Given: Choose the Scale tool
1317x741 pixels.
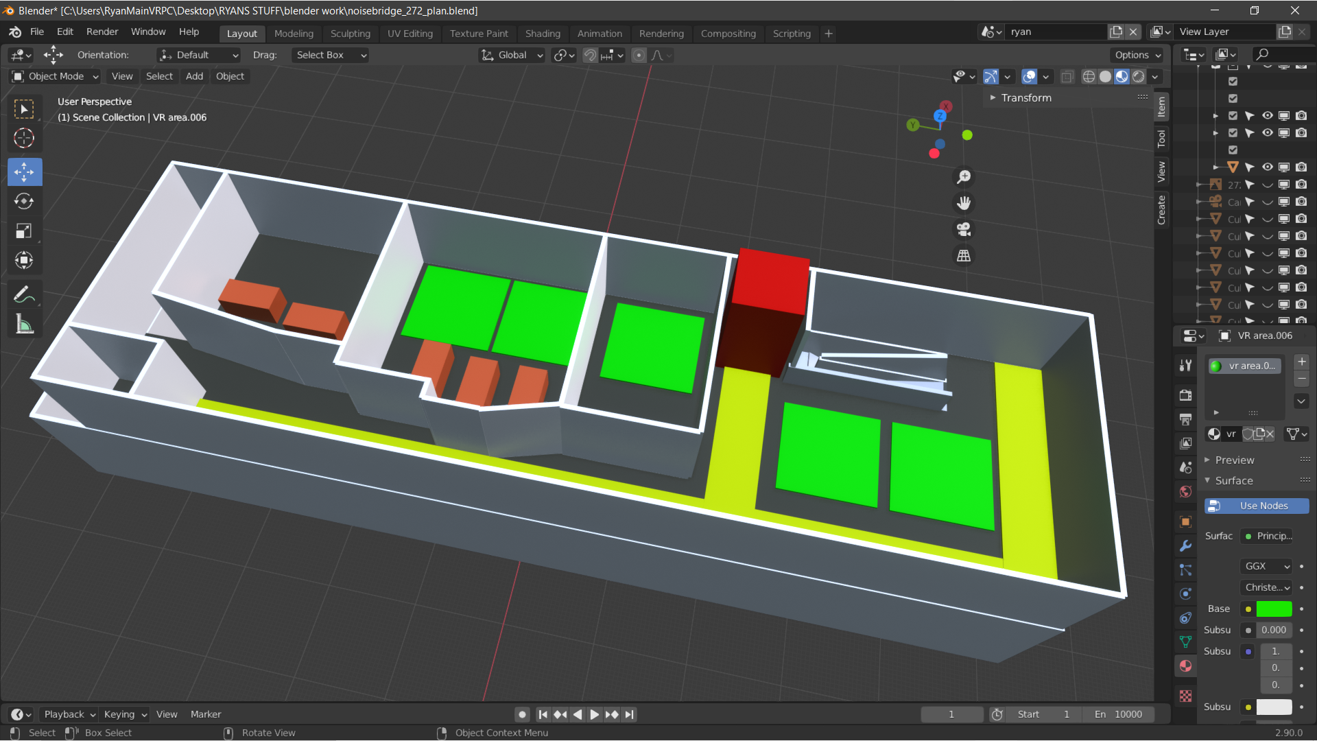Looking at the screenshot, I should [x=24, y=231].
